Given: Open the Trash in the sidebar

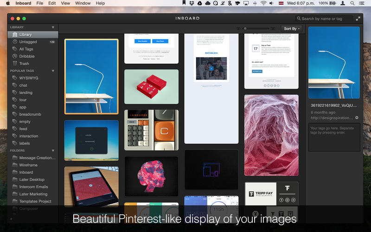Looking at the screenshot, I should pos(24,64).
